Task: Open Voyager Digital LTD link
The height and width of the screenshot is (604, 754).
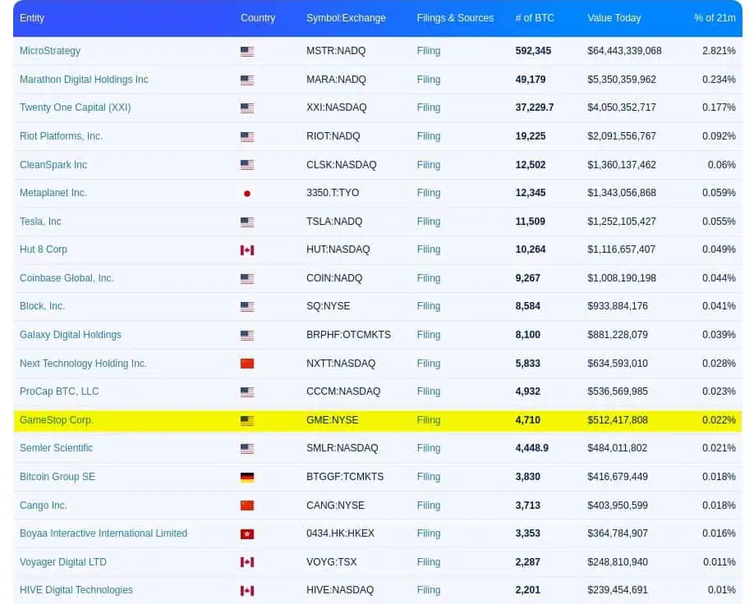Action: click(63, 562)
